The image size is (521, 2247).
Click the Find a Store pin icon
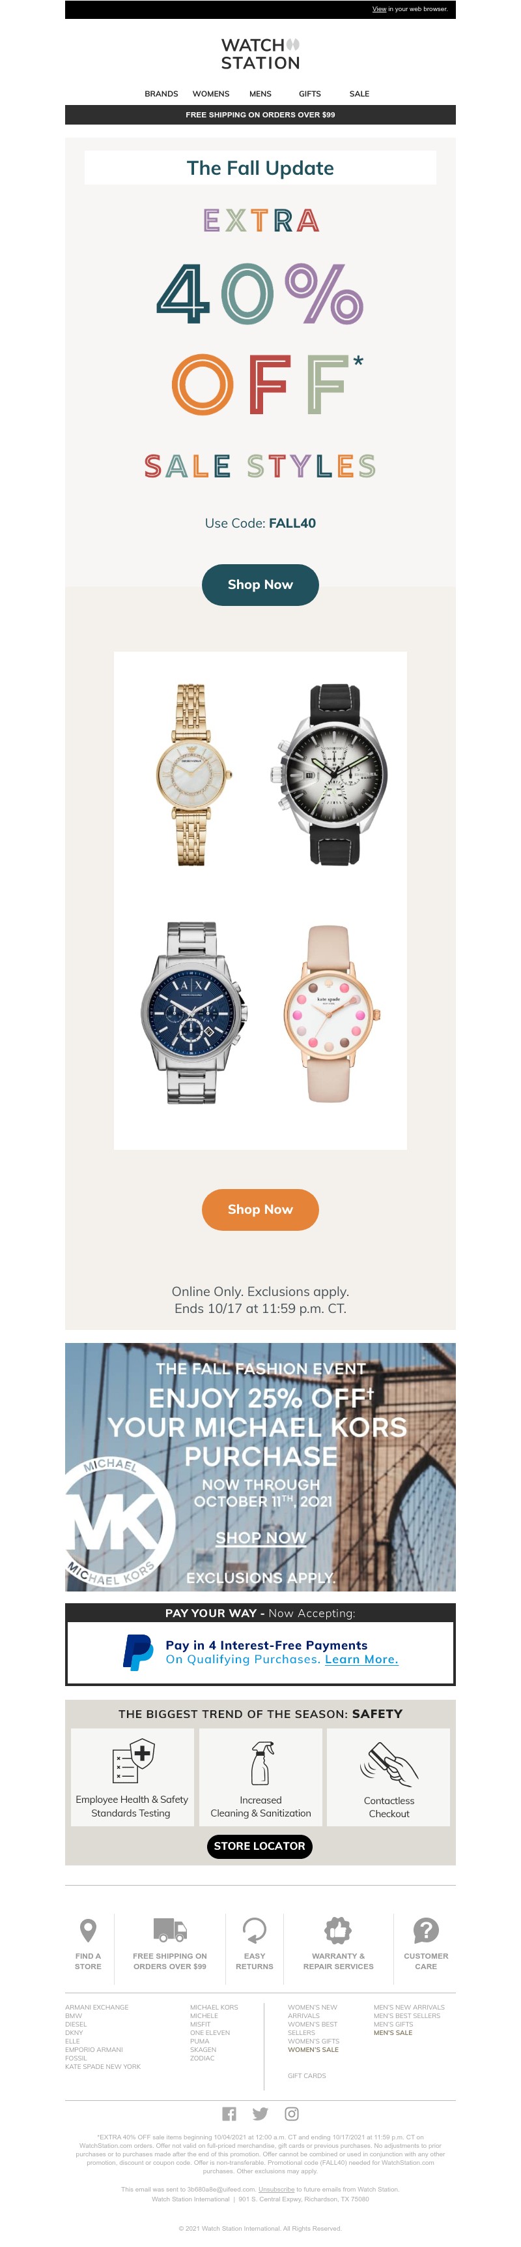point(87,1929)
